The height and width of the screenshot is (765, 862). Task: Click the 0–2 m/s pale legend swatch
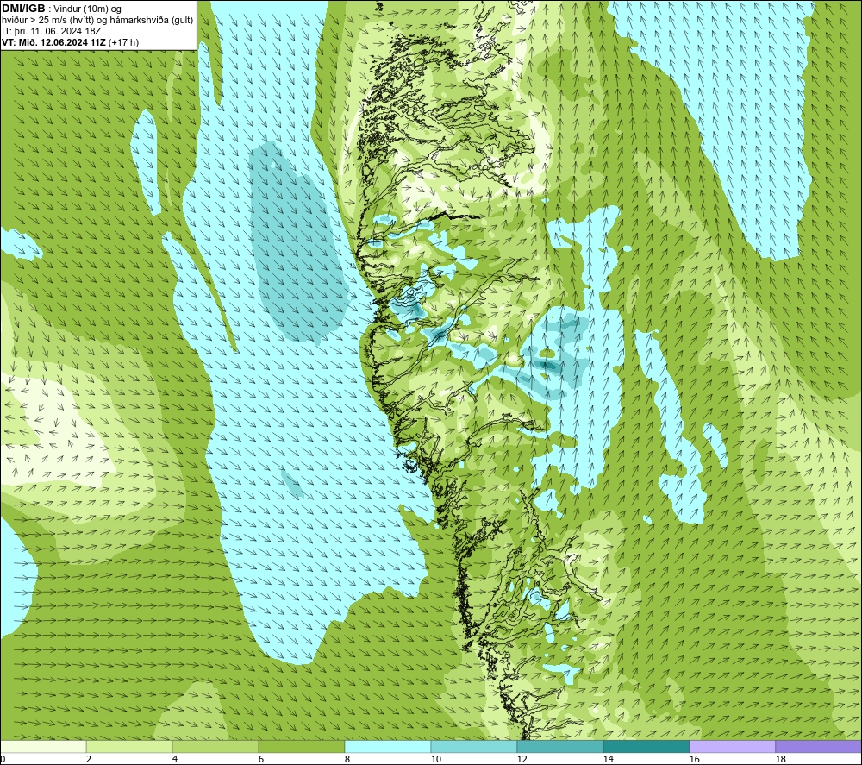click(43, 746)
